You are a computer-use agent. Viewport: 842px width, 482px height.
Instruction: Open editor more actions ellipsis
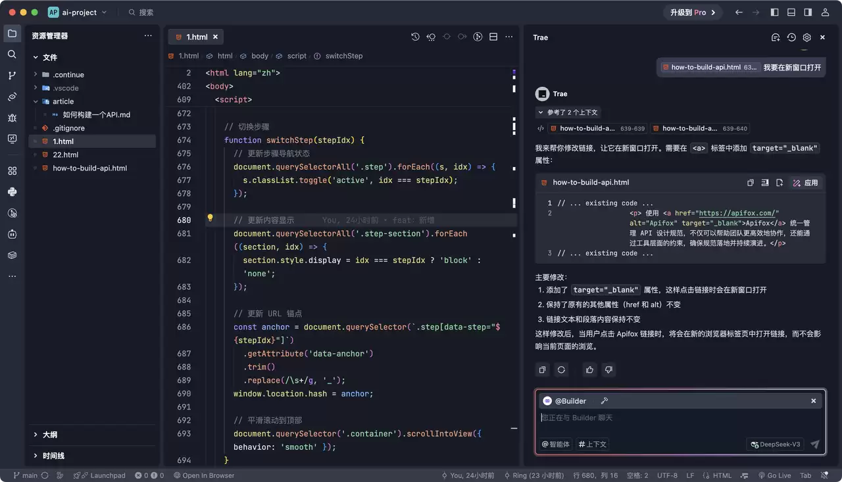(x=508, y=37)
